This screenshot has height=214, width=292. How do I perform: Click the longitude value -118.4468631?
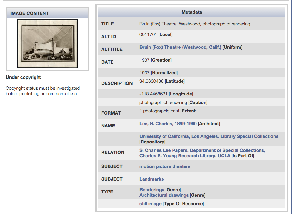click(x=153, y=94)
